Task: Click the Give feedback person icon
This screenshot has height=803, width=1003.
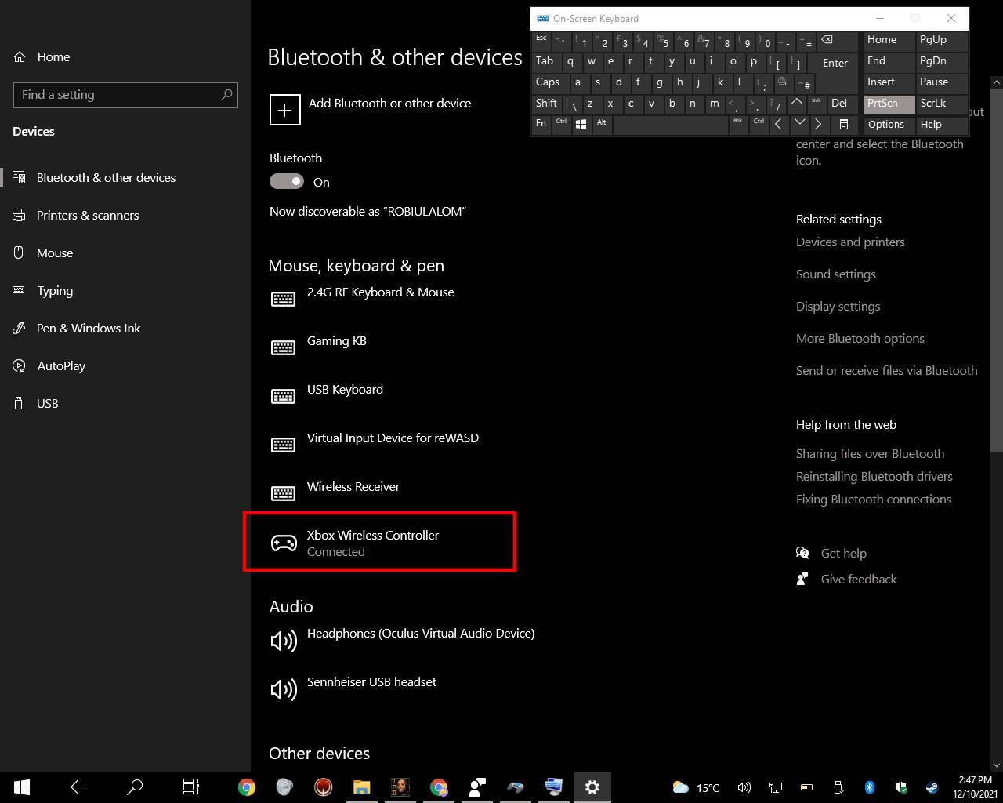Action: click(802, 579)
